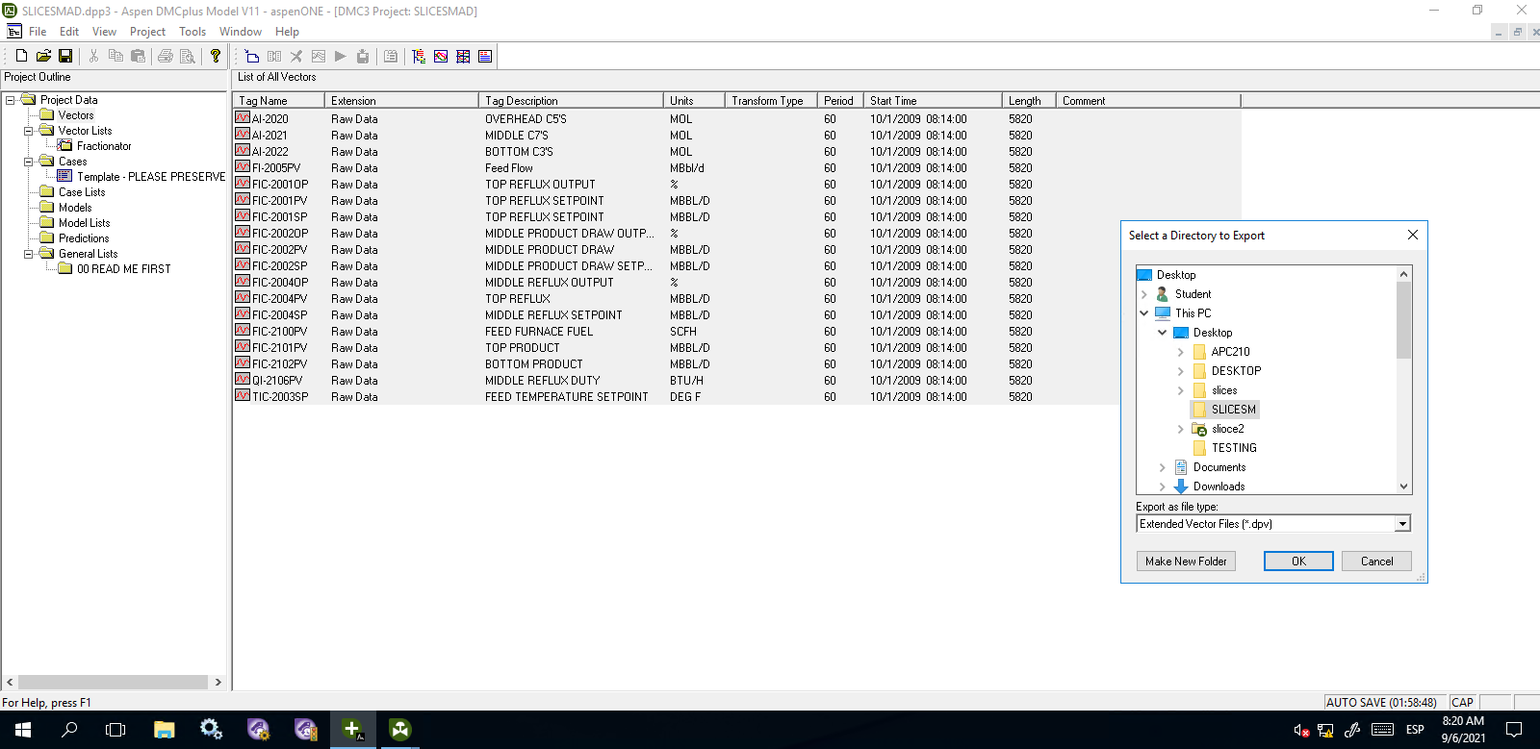This screenshot has height=749, width=1540.
Task: Open File Explorer from the taskbar
Action: pyautogui.click(x=165, y=730)
